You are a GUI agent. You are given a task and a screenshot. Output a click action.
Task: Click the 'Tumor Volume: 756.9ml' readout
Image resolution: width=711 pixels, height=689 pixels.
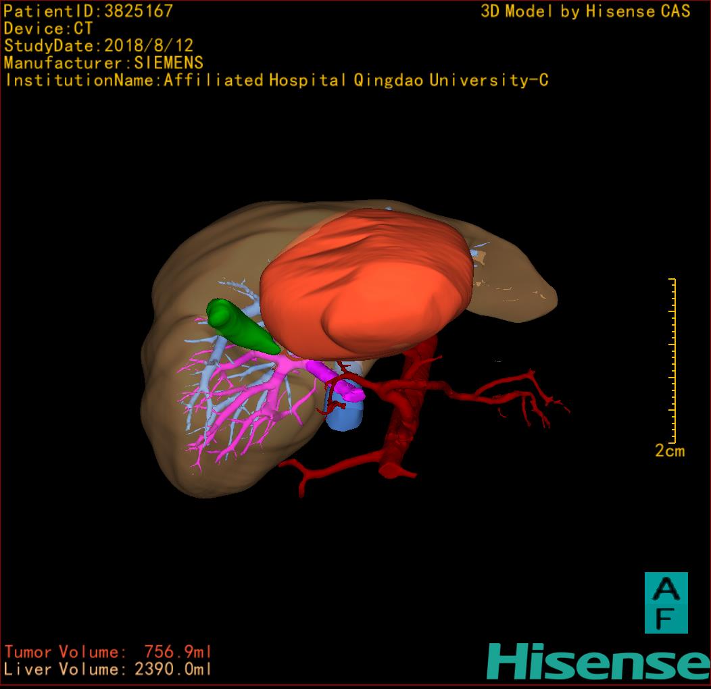pos(108,652)
